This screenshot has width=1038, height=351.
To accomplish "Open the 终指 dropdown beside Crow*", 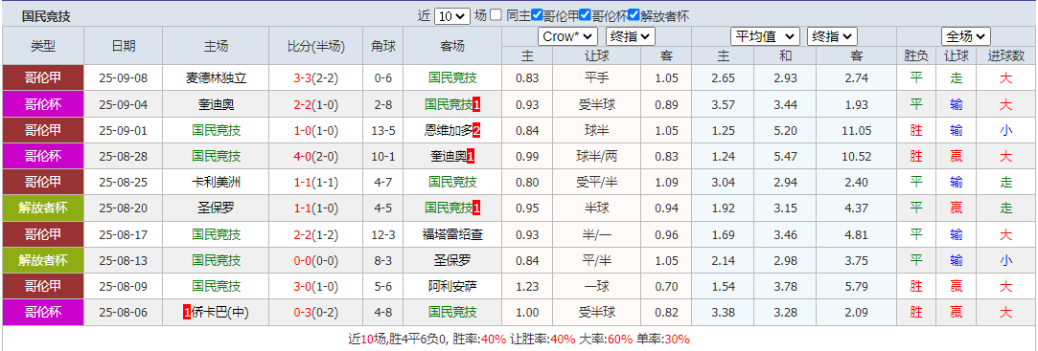I will pyautogui.click(x=631, y=36).
